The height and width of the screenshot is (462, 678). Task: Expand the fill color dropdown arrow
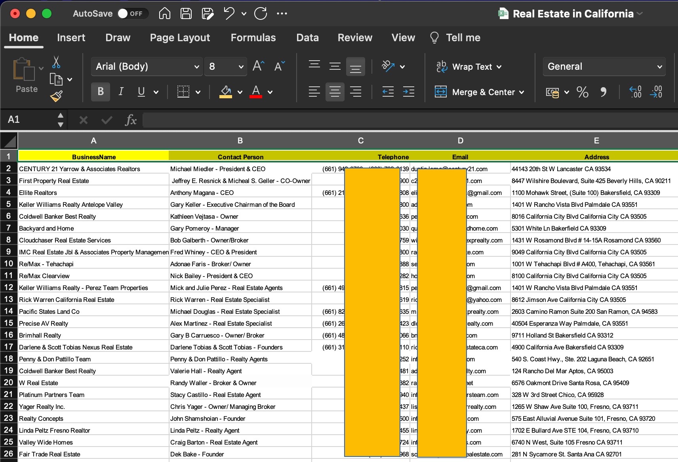[240, 92]
